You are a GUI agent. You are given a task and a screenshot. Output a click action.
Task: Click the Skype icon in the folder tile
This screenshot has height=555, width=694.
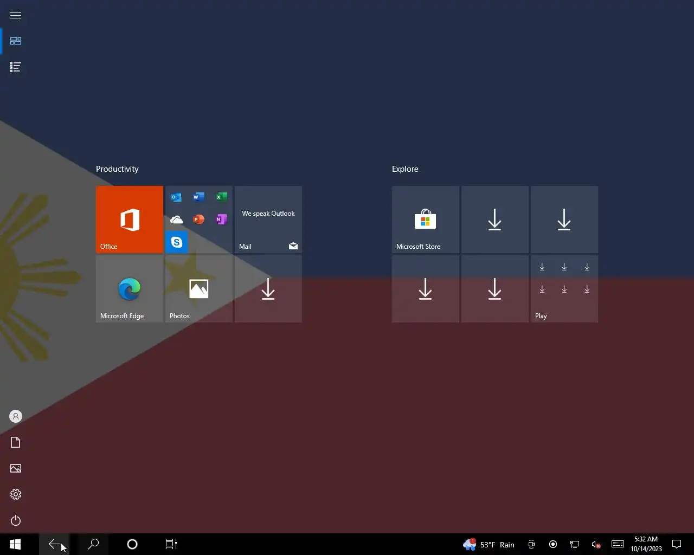coord(177,242)
